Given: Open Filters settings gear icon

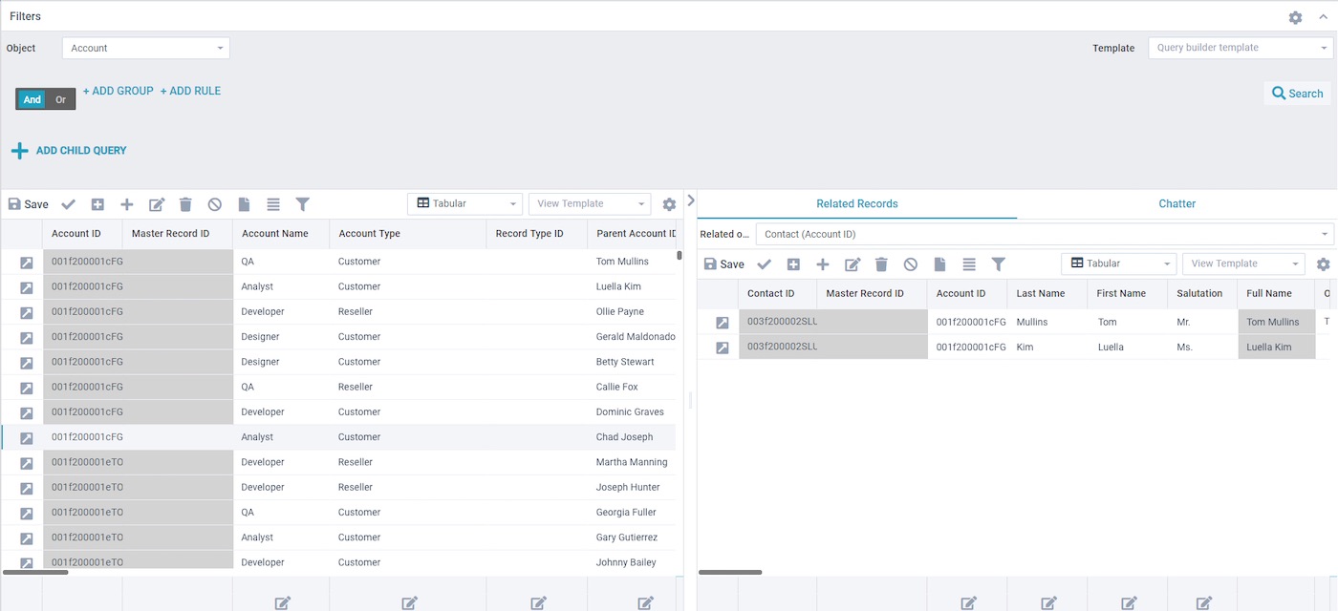Looking at the screenshot, I should point(1295,17).
